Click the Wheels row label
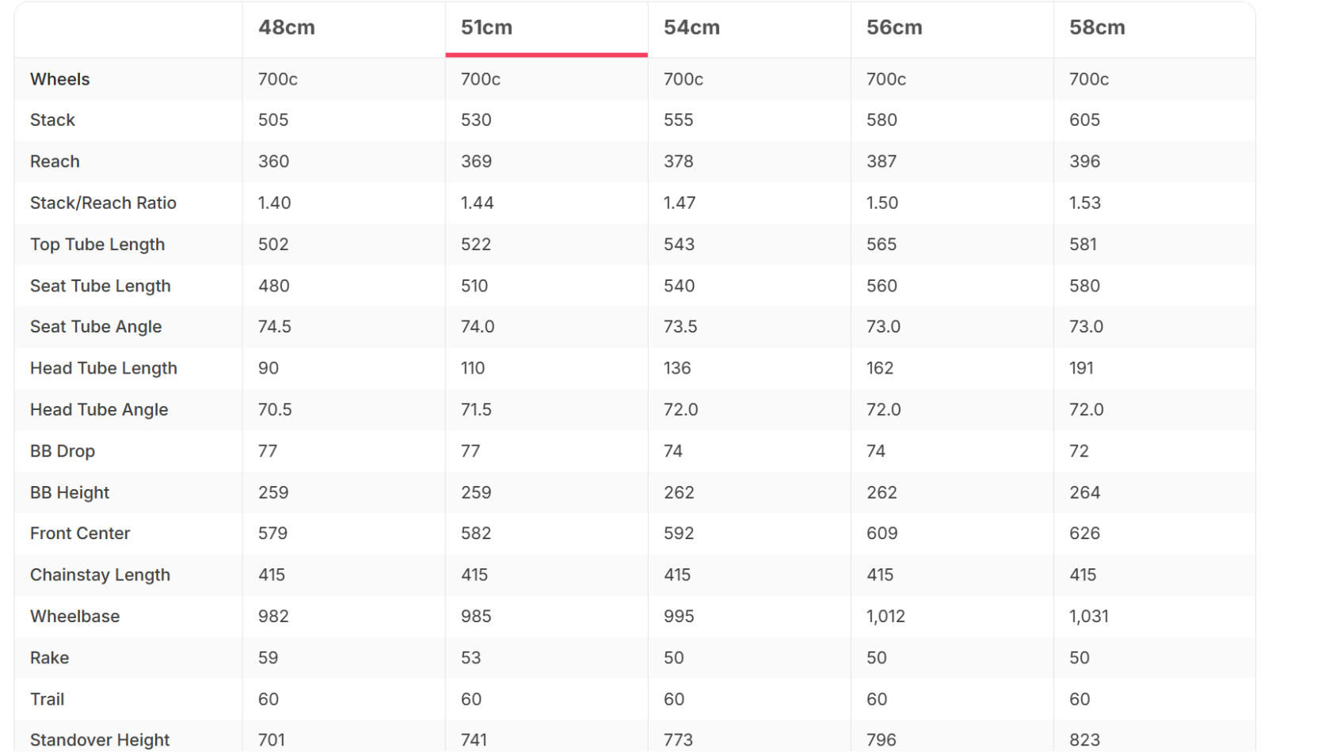The height and width of the screenshot is (752, 1337). pos(59,79)
